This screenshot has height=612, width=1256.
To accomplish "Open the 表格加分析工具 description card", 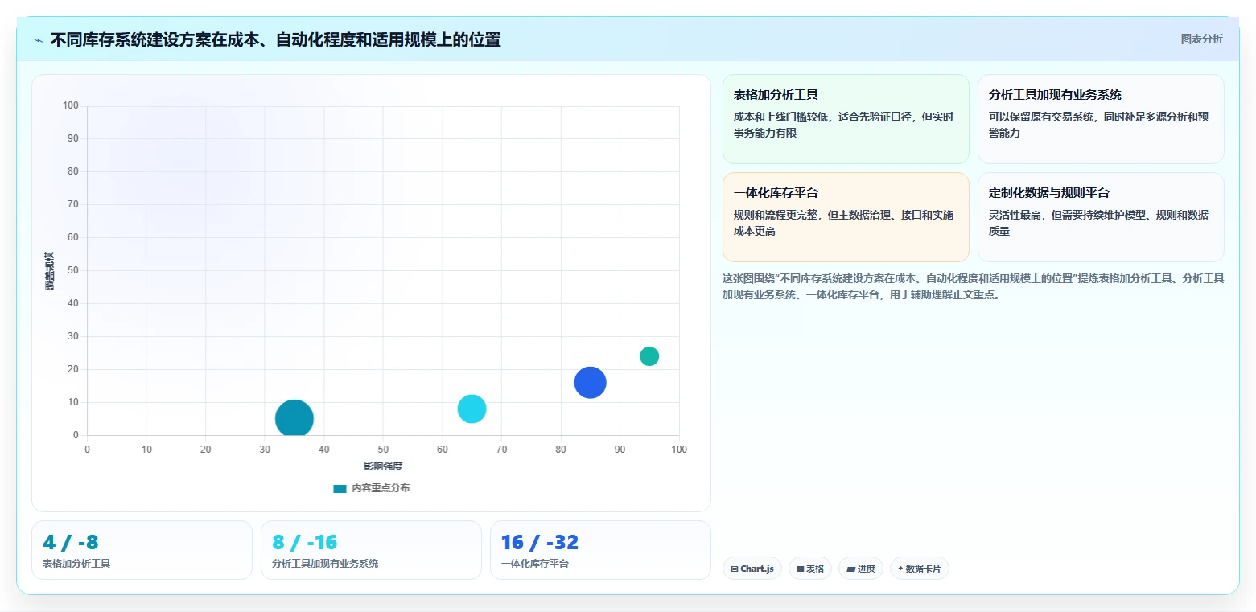I will (846, 119).
